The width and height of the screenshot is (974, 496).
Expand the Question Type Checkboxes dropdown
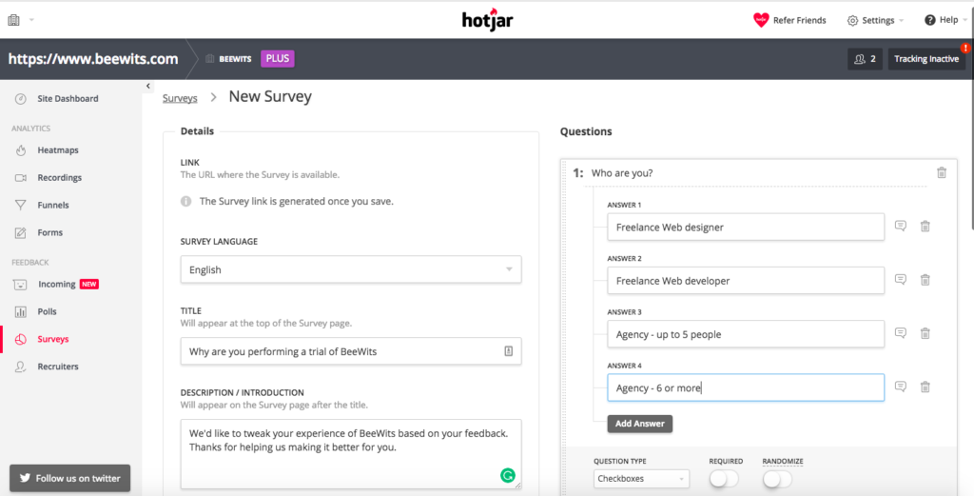[641, 478]
